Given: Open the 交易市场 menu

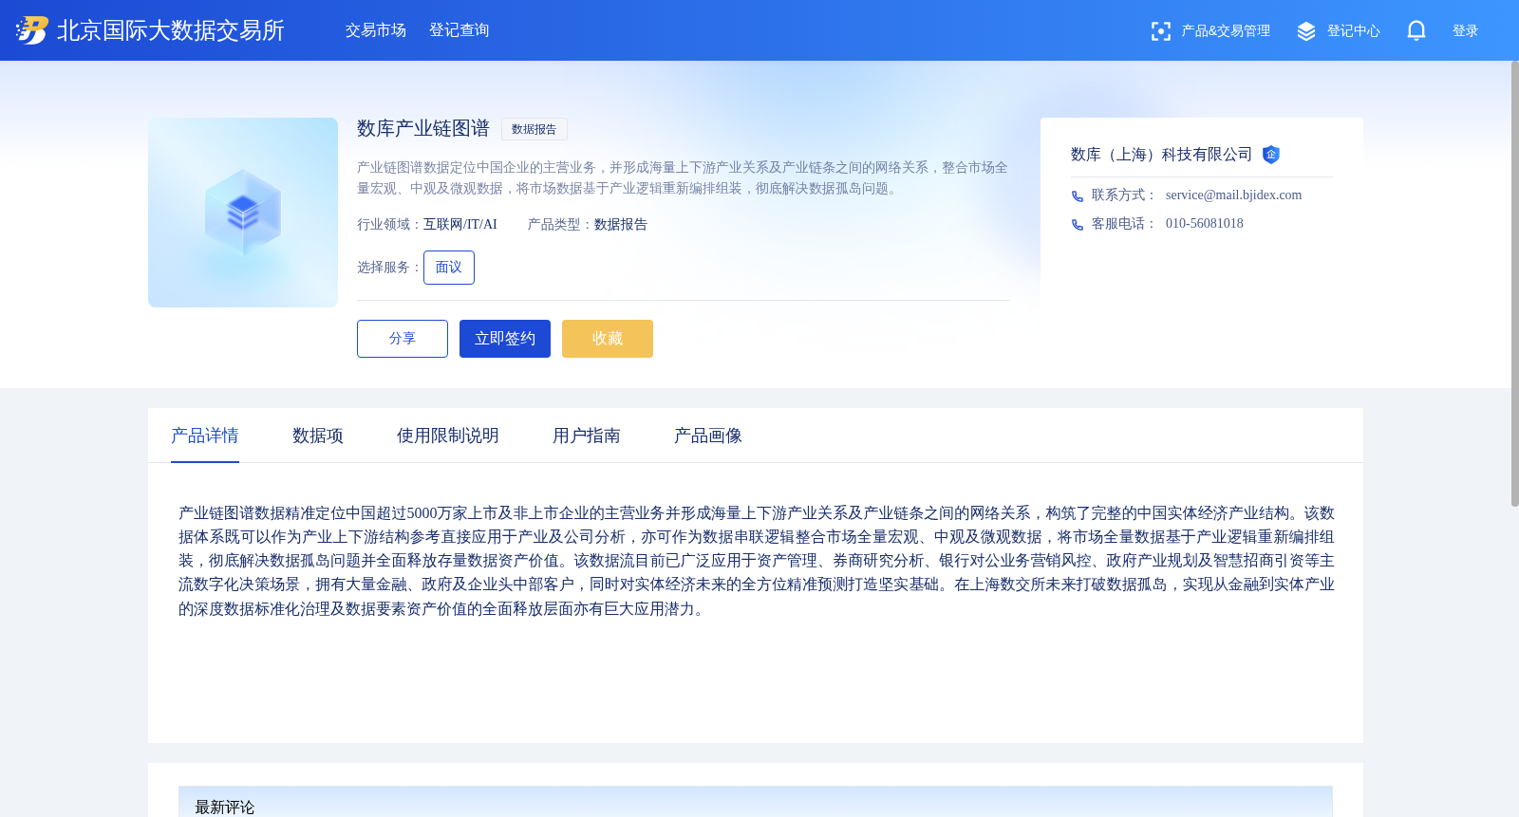Looking at the screenshot, I should coord(376,30).
